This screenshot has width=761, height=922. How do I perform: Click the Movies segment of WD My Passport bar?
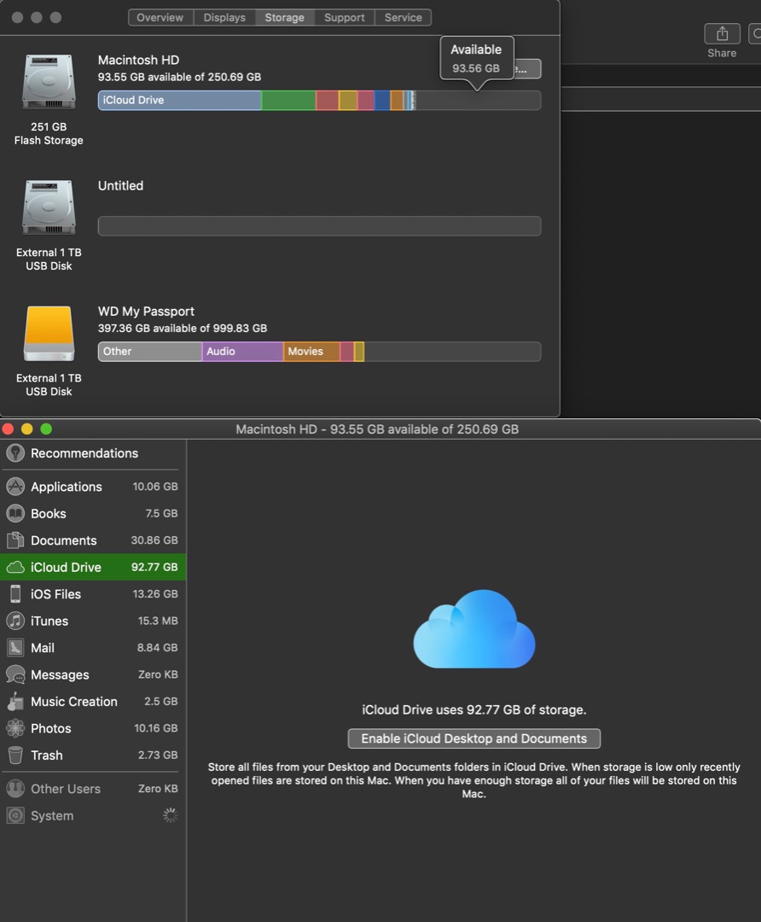[x=311, y=352]
